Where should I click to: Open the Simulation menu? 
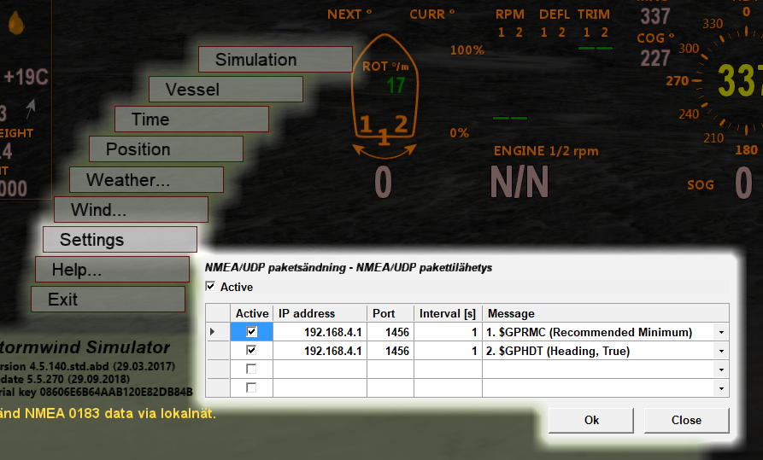(x=274, y=60)
